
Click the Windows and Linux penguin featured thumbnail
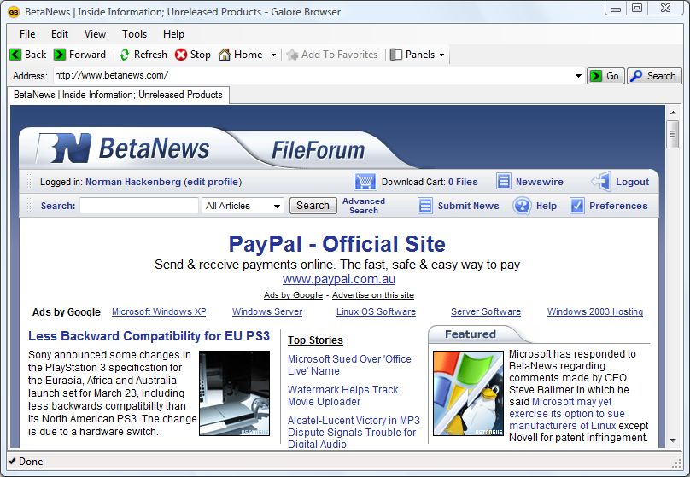(468, 393)
